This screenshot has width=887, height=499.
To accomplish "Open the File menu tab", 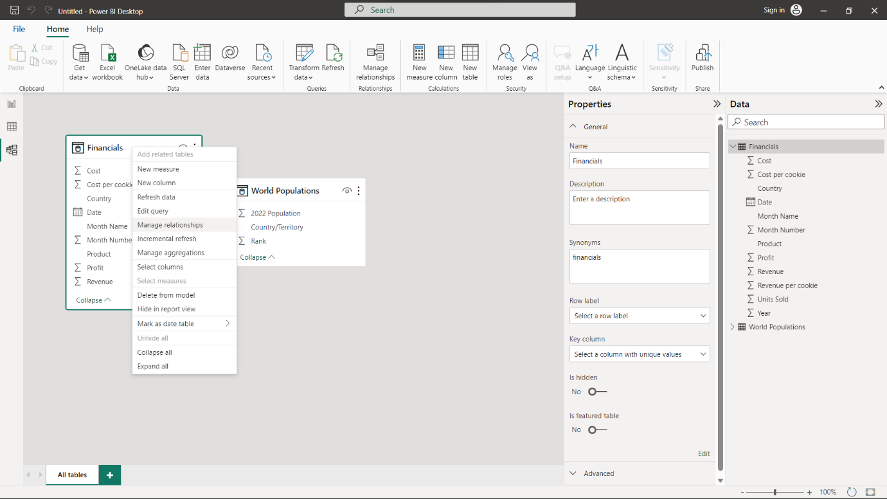I will point(19,29).
